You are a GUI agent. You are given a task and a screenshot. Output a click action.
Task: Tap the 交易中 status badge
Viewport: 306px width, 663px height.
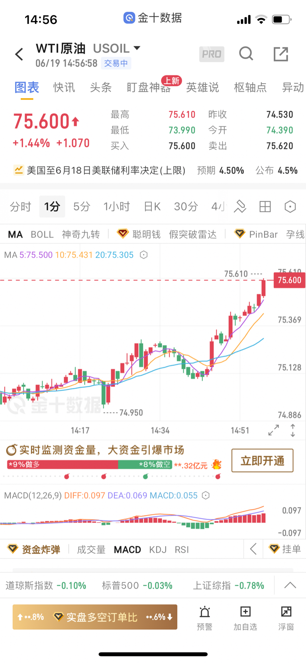(x=116, y=63)
